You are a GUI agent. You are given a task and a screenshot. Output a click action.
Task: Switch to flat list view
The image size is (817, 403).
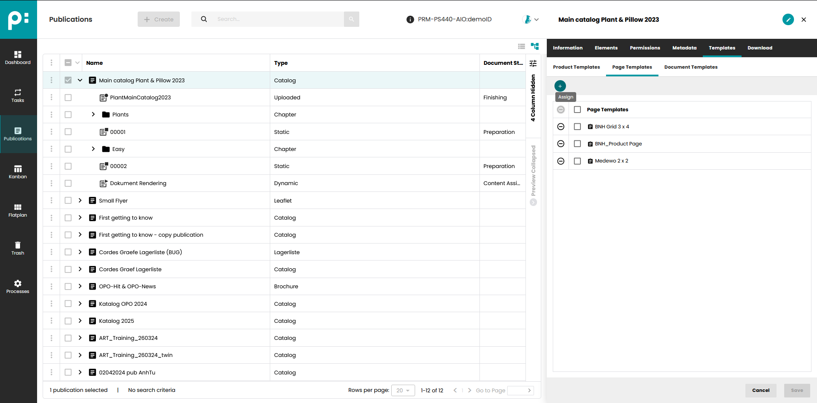point(521,46)
